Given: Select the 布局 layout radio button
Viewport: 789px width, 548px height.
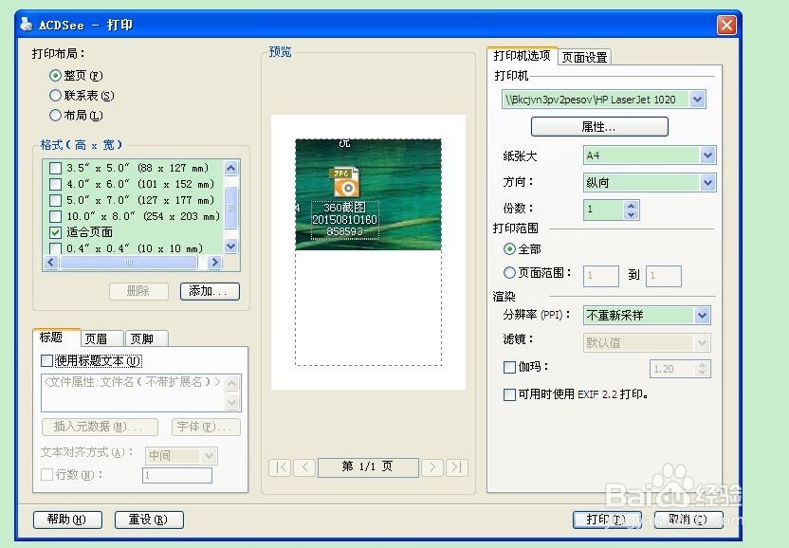Looking at the screenshot, I should point(55,116).
